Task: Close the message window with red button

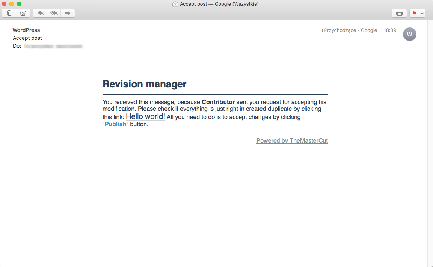Action: 5,4
